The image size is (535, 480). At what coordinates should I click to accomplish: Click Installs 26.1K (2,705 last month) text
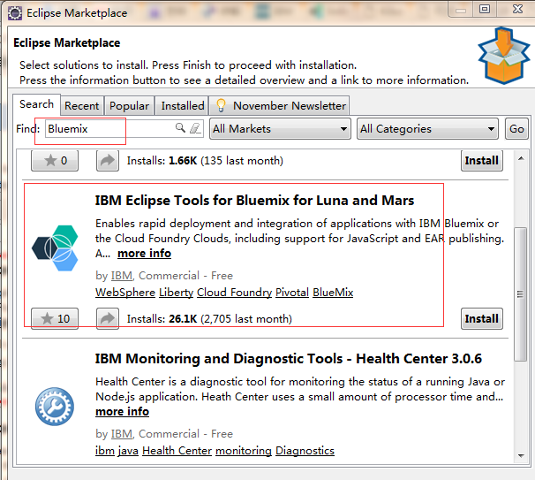pyautogui.click(x=209, y=319)
